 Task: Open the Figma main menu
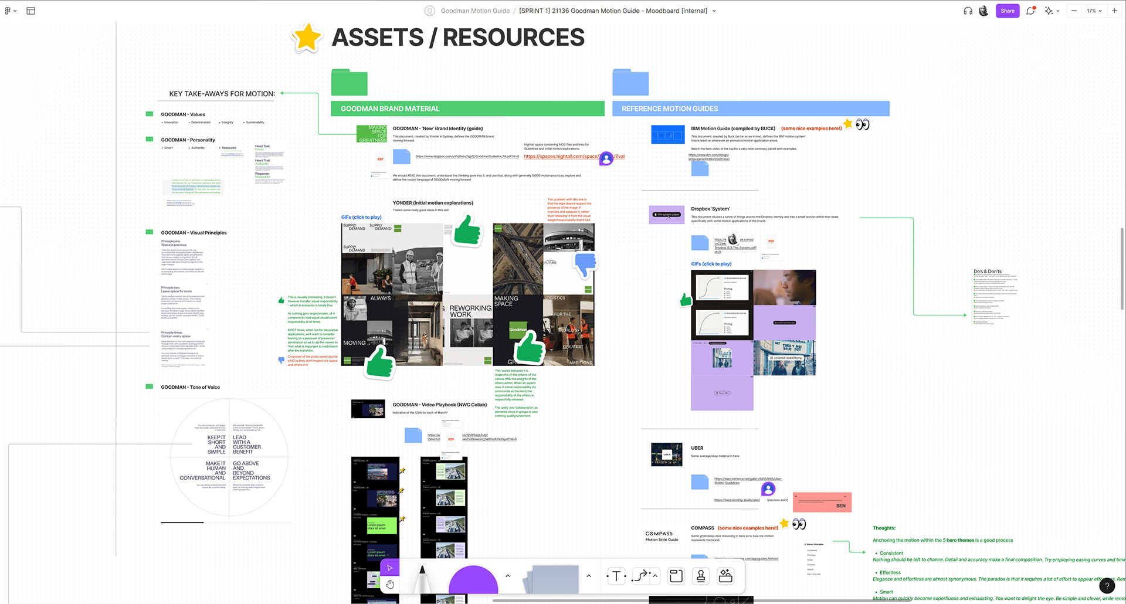click(9, 11)
